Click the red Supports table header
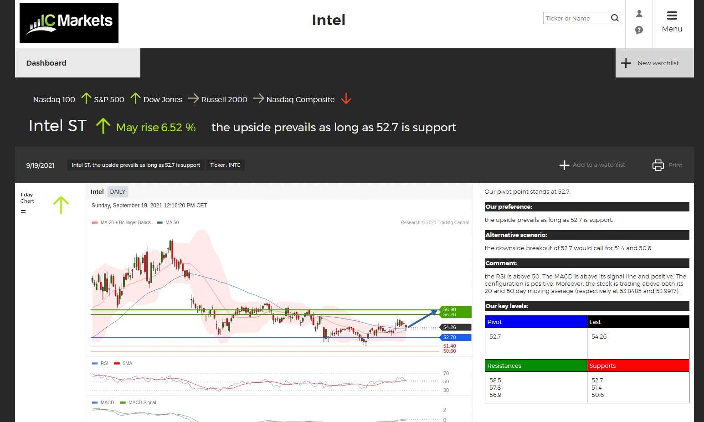Viewport: 704px width, 422px height. 638,365
